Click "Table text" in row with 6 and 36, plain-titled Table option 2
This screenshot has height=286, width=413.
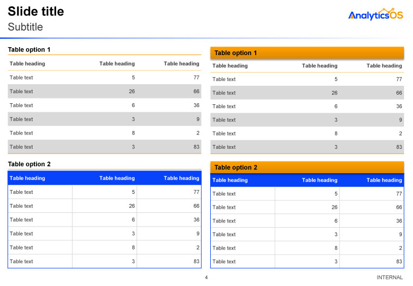pos(21,220)
